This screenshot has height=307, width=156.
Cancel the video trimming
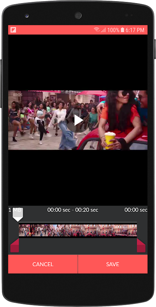(x=43, y=264)
